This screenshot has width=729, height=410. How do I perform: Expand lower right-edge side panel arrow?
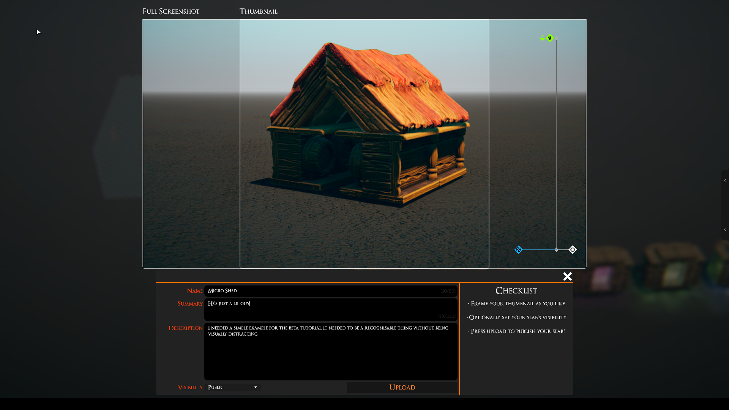click(725, 230)
